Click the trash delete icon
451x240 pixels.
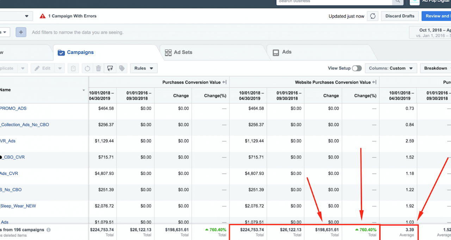click(x=99, y=68)
